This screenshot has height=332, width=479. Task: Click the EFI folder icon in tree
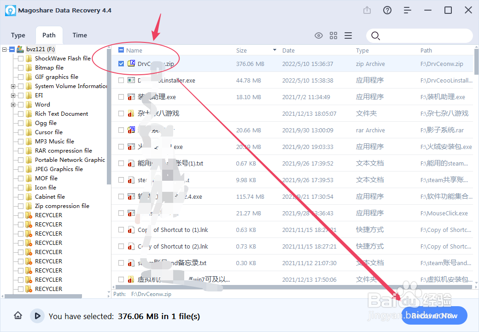(x=29, y=95)
